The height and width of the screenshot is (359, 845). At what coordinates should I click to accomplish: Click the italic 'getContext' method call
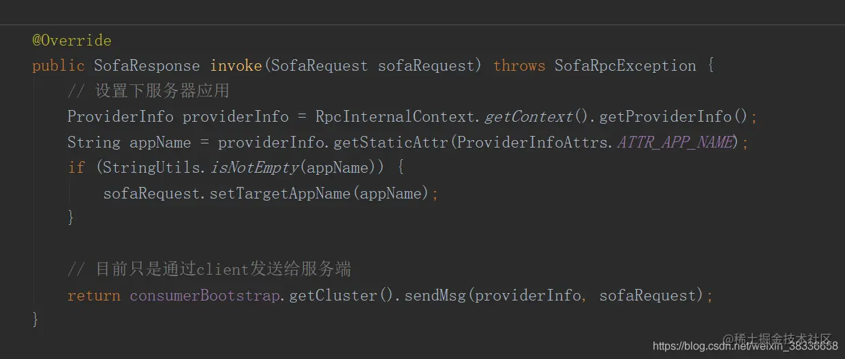(x=529, y=117)
